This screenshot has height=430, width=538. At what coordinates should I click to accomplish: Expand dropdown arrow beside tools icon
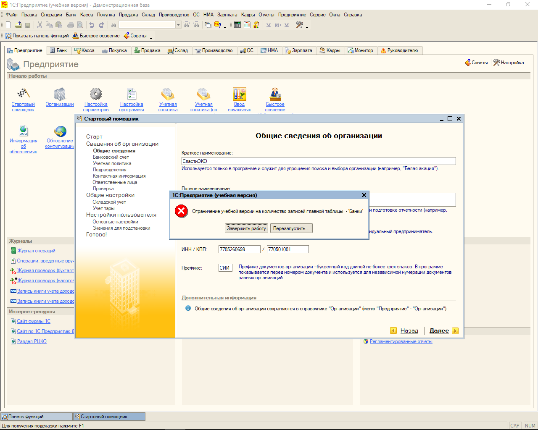click(307, 27)
